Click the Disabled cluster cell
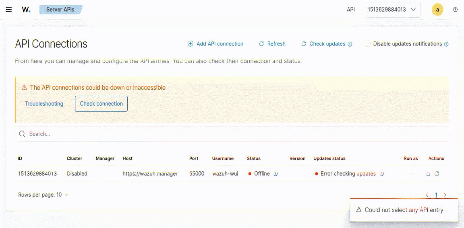Image resolution: width=464 pixels, height=228 pixels. [77, 174]
